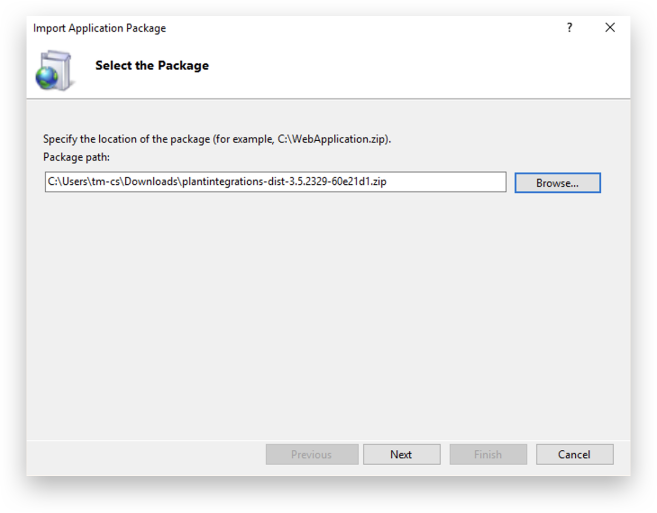657x513 pixels.
Task: Focus the Package path text field
Action: coord(275,182)
